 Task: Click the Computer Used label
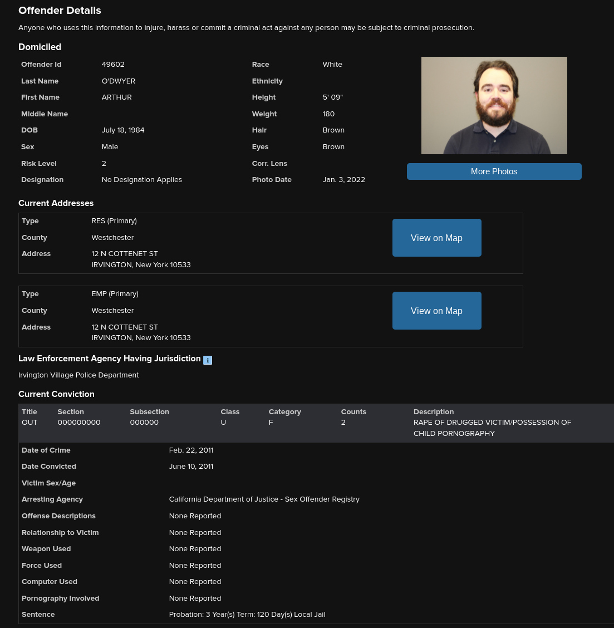click(x=49, y=582)
